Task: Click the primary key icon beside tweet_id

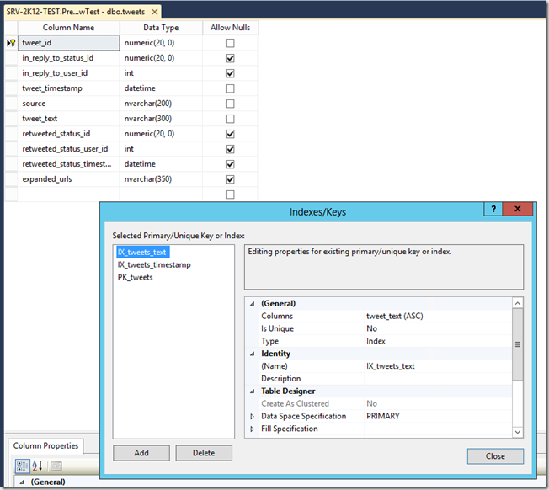Action: (10, 43)
